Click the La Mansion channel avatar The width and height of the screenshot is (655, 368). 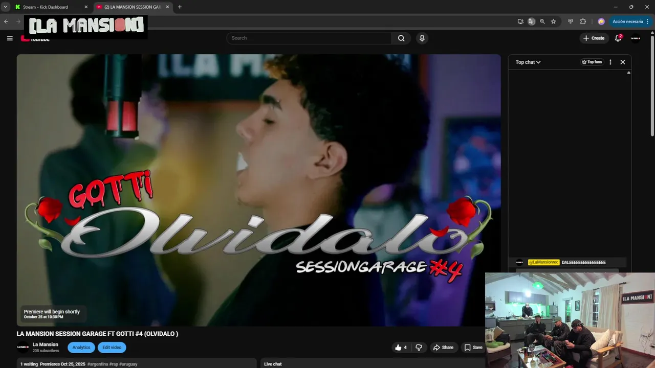pyautogui.click(x=23, y=347)
